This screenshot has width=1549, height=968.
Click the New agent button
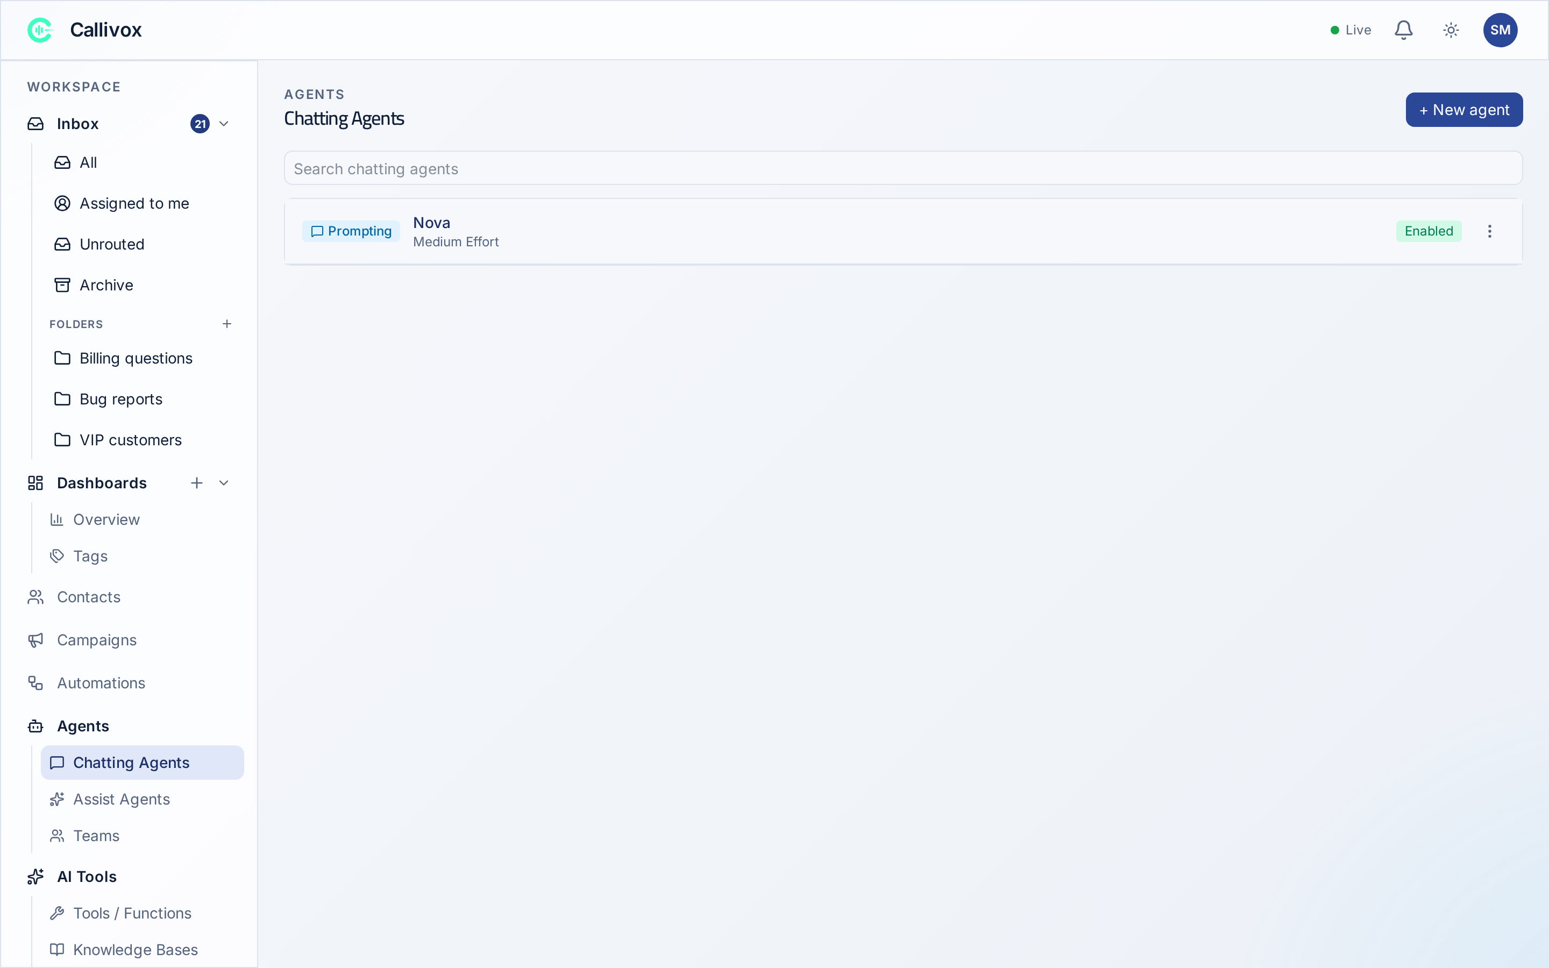click(1464, 110)
